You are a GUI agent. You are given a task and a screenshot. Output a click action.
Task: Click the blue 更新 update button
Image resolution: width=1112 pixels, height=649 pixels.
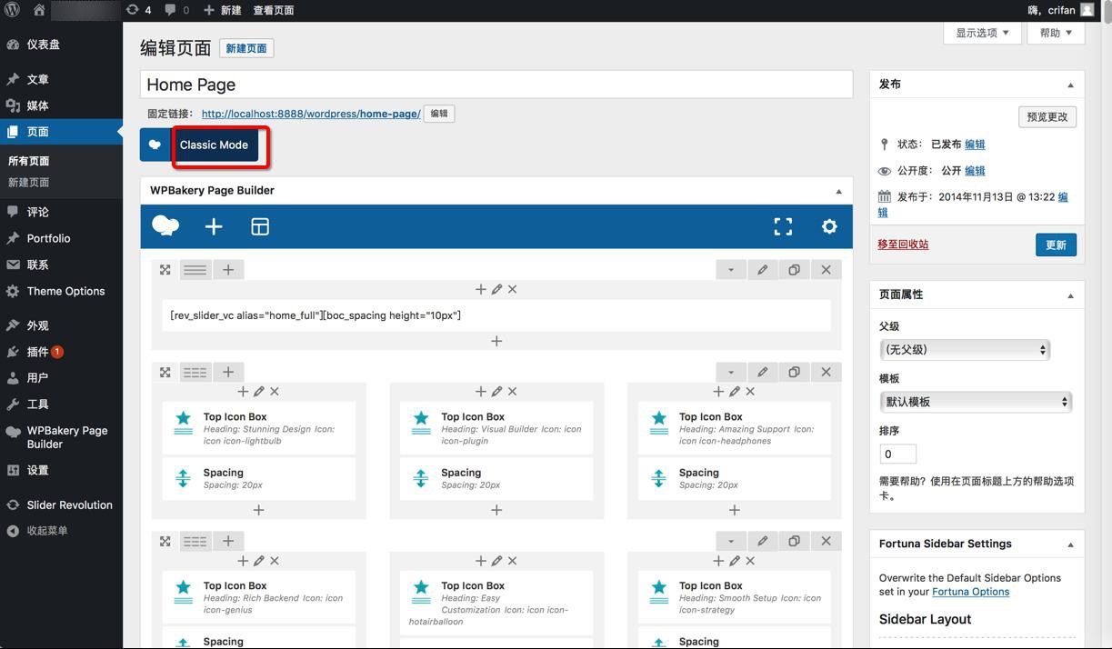click(x=1056, y=245)
